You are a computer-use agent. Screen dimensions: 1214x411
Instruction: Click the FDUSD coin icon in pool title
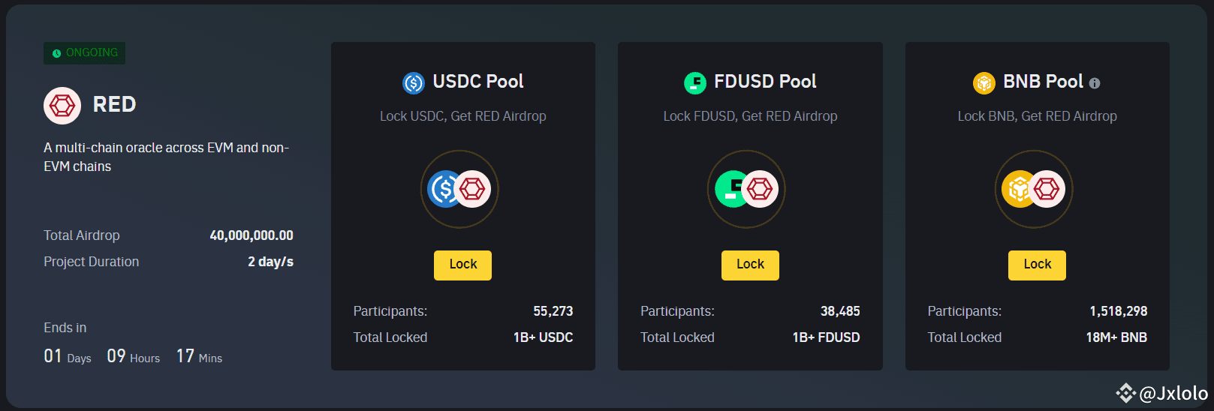tap(695, 82)
